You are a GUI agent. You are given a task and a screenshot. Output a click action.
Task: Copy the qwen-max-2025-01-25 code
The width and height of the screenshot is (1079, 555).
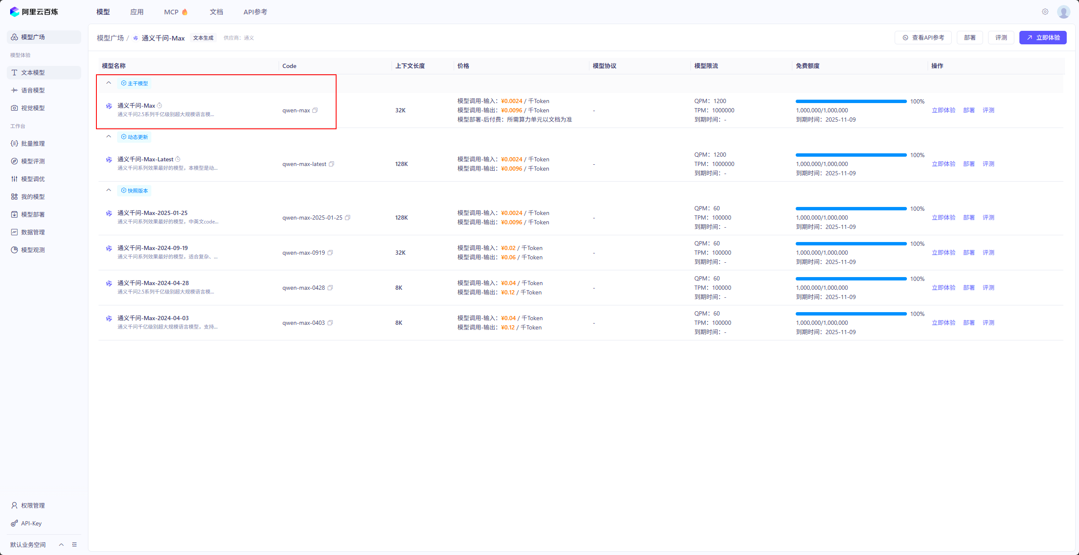click(x=348, y=218)
